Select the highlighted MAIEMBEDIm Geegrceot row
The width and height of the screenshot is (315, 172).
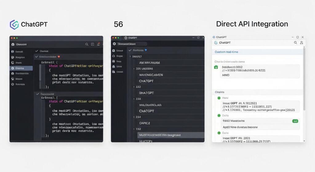[171, 135]
